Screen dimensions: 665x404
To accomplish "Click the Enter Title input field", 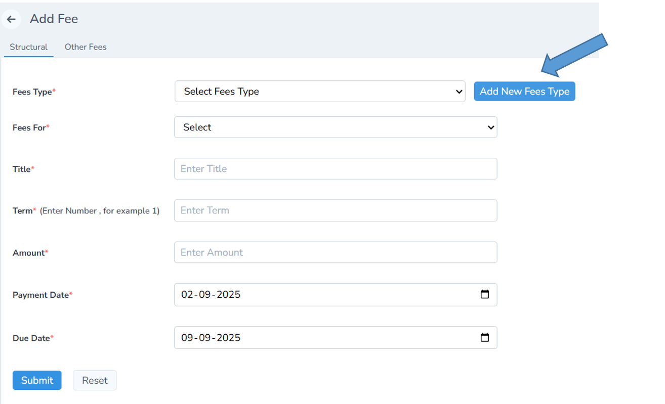I will coord(336,168).
